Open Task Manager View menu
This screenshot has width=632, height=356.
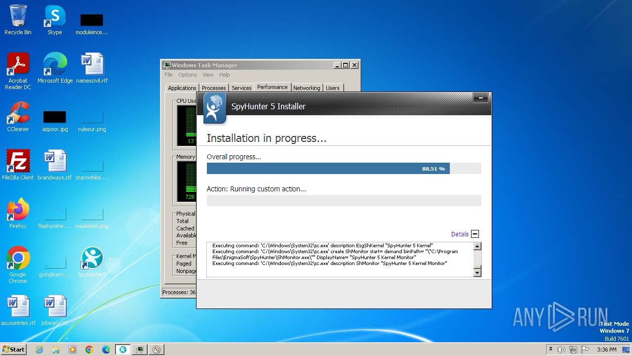pyautogui.click(x=208, y=75)
